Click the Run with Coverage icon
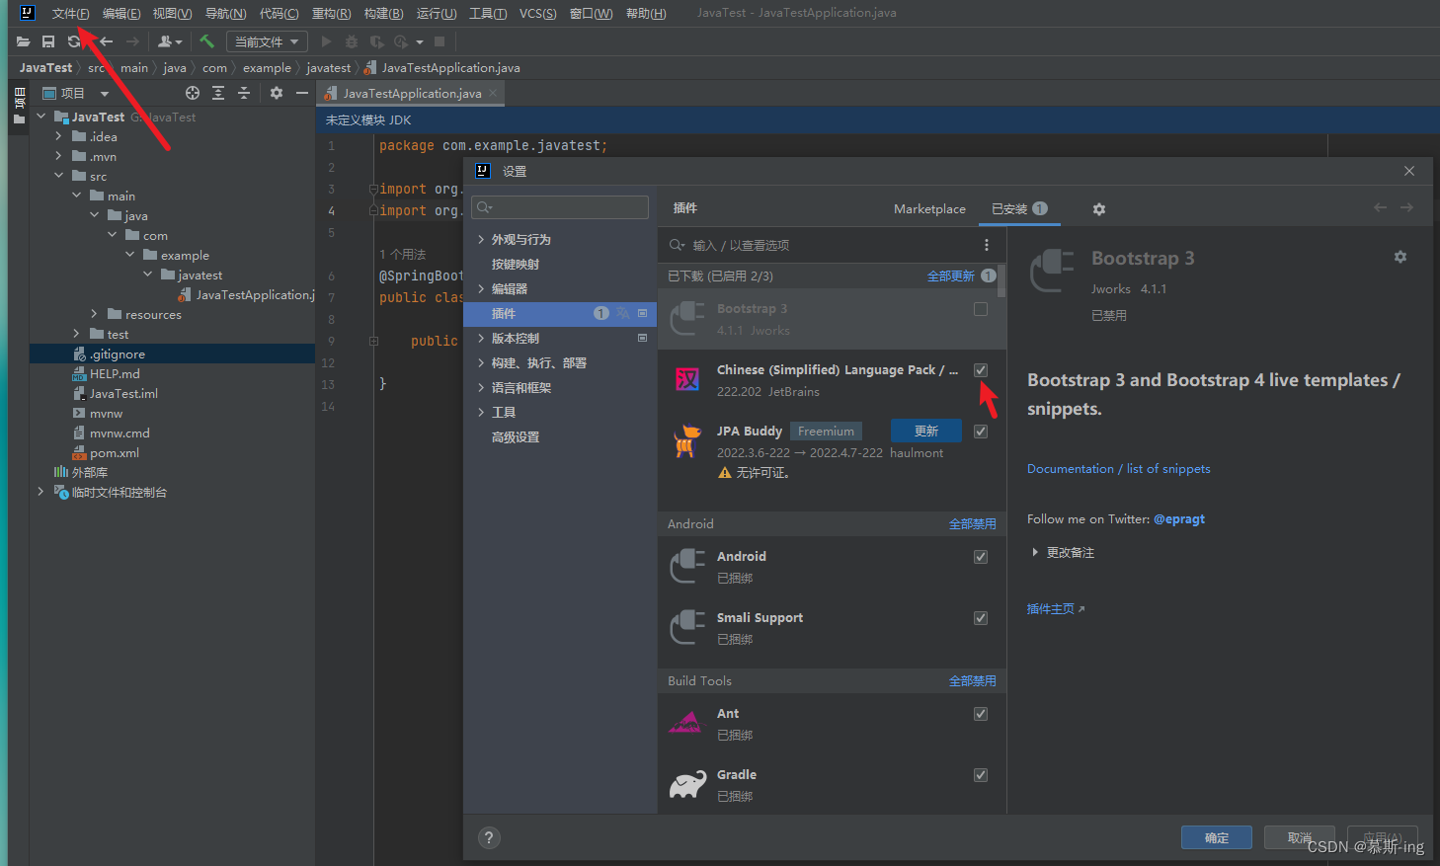This screenshot has width=1440, height=866. pos(376,41)
